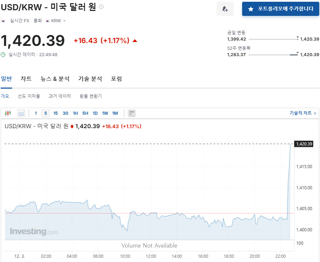This screenshot has width=320, height=262.
Task: Expand the 기술적 차트 link arrow
Action: [315, 113]
